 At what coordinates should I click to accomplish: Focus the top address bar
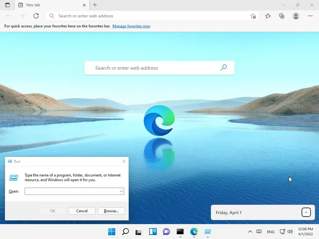pos(152,16)
